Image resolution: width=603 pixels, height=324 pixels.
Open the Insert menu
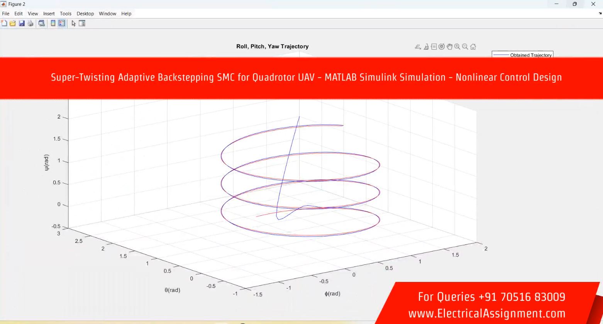pos(49,14)
